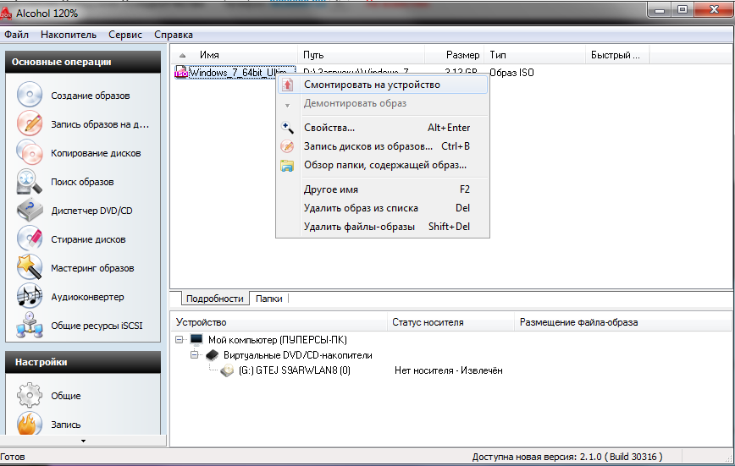Screen dimensions: 735x466
Task: Click the Запись flame icon
Action: pos(30,424)
